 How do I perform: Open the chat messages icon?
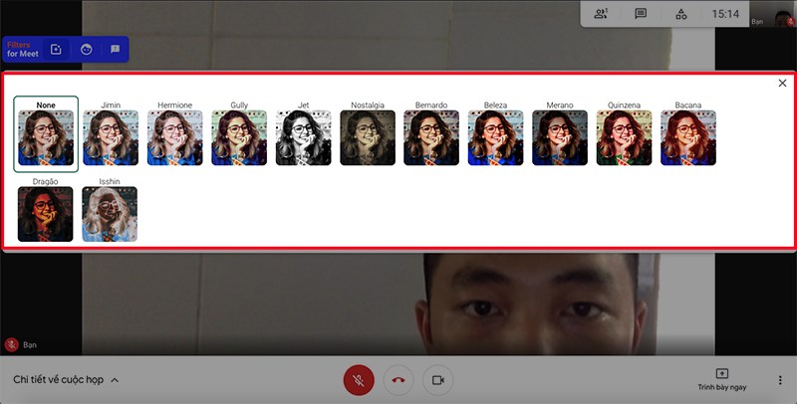tap(641, 14)
